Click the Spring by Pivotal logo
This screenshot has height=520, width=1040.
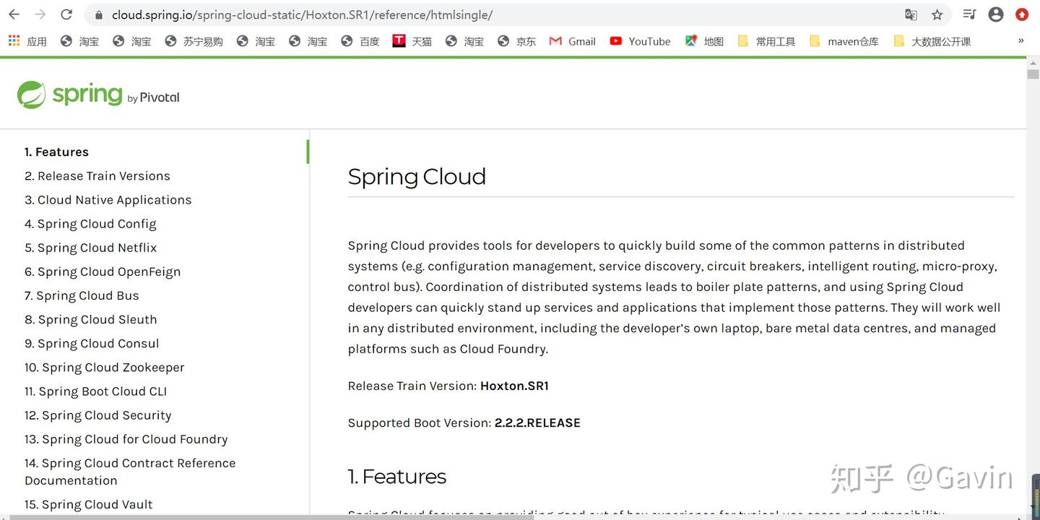click(x=98, y=95)
